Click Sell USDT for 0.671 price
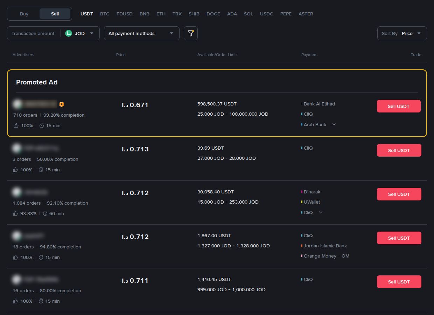The width and height of the screenshot is (434, 315). point(399,106)
